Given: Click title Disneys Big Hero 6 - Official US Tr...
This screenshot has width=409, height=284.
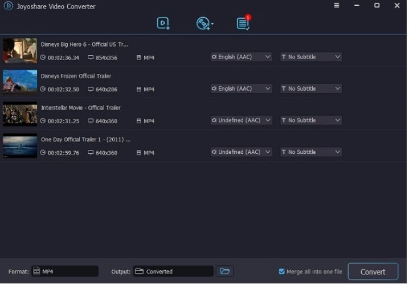Looking at the screenshot, I should [x=85, y=44].
